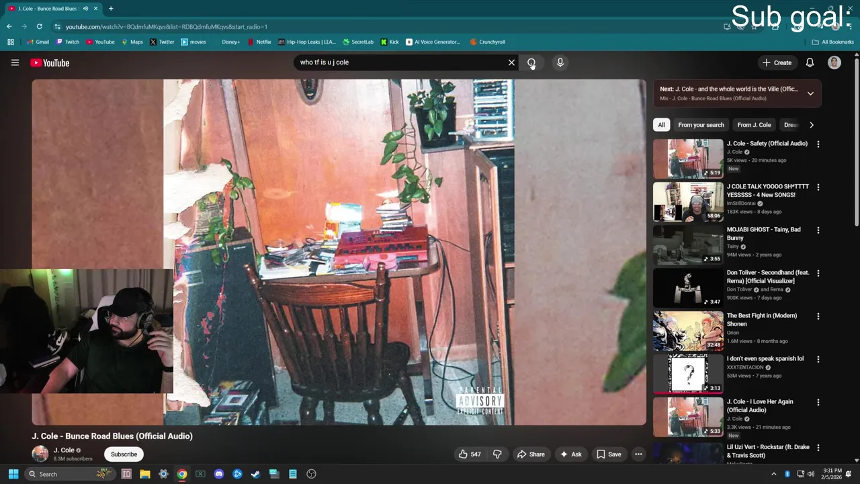The height and width of the screenshot is (484, 860).
Task: Play J. Cole - Safety thumbnail
Action: coord(688,159)
